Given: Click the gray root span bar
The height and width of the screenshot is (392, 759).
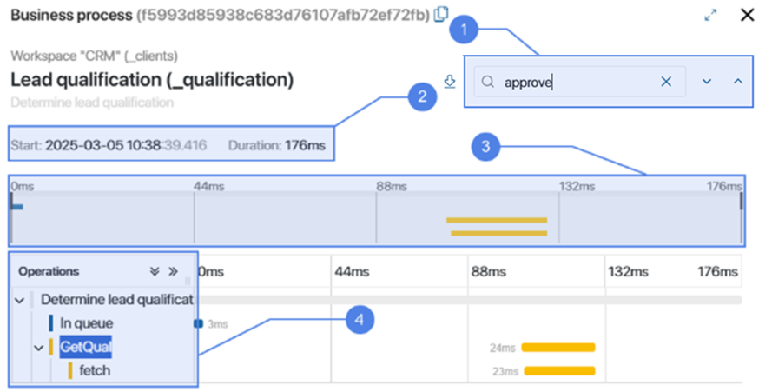Looking at the screenshot, I should tap(470, 300).
